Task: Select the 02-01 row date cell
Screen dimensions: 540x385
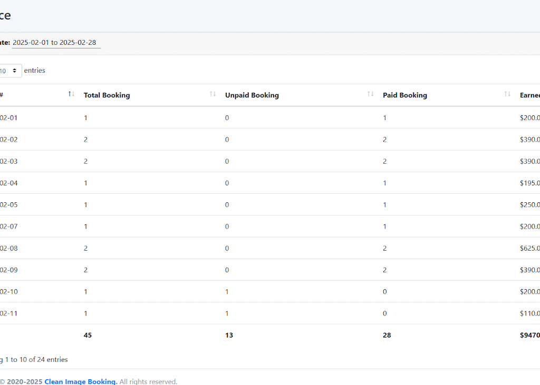Action: click(8, 118)
